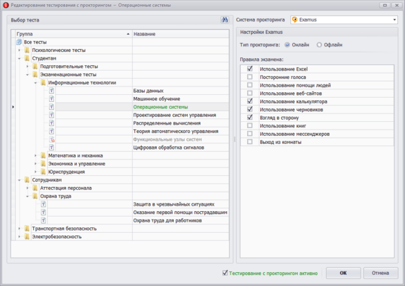This screenshot has height=286, width=405.
Task: Select the disabled Функциональные узлы систем test icon
Action: tap(52, 139)
